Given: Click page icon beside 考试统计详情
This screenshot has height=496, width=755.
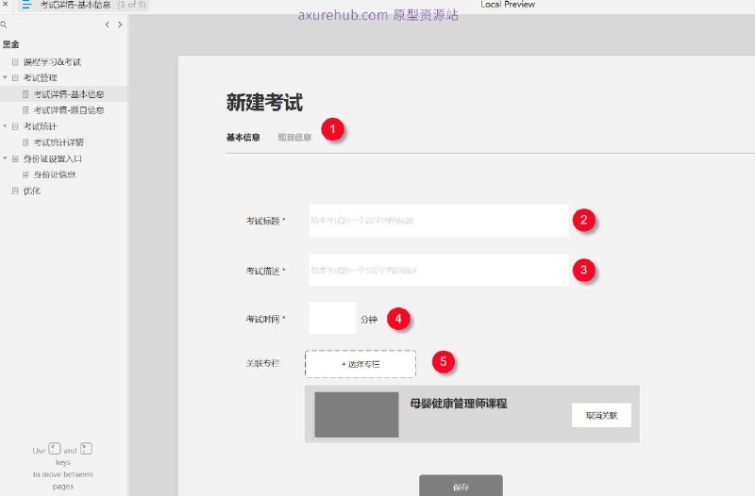Looking at the screenshot, I should (x=25, y=142).
